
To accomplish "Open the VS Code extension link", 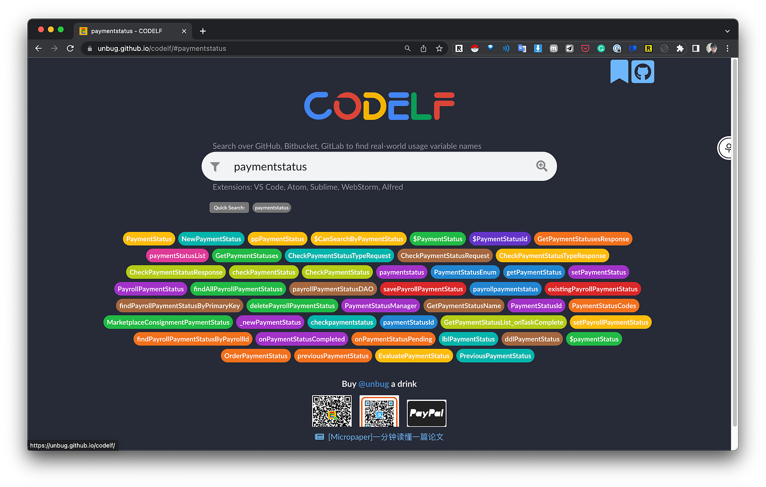I will click(269, 187).
